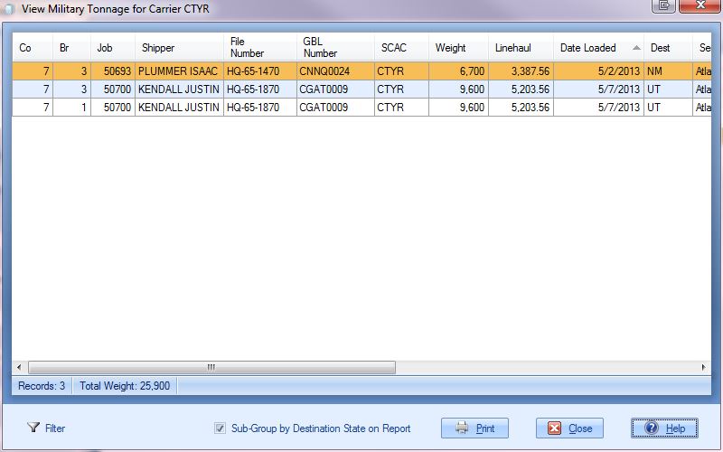The image size is (723, 452).
Task: Click the pop-out icon in title bar
Action: tap(664, 5)
